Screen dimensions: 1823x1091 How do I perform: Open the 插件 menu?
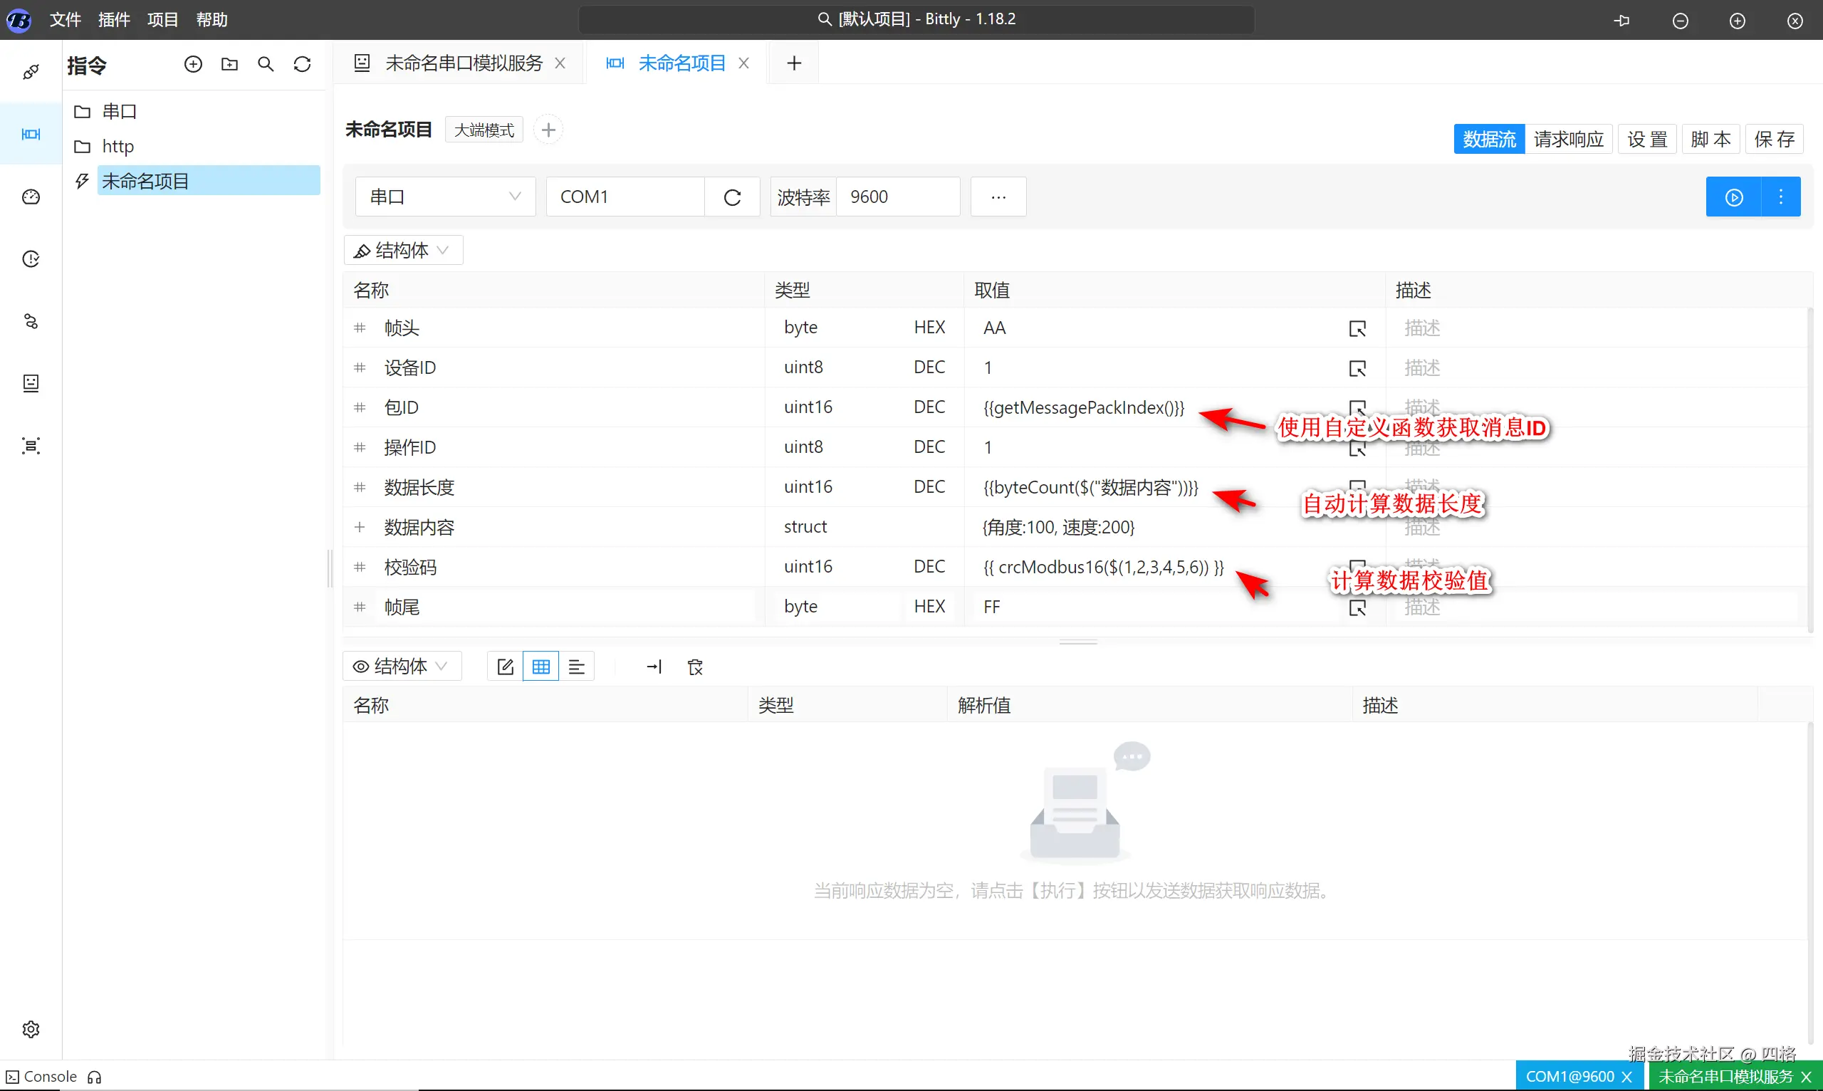point(114,20)
